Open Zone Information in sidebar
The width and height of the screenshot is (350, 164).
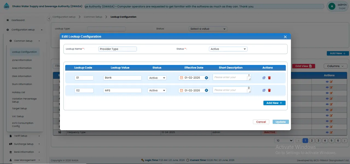[22, 60]
